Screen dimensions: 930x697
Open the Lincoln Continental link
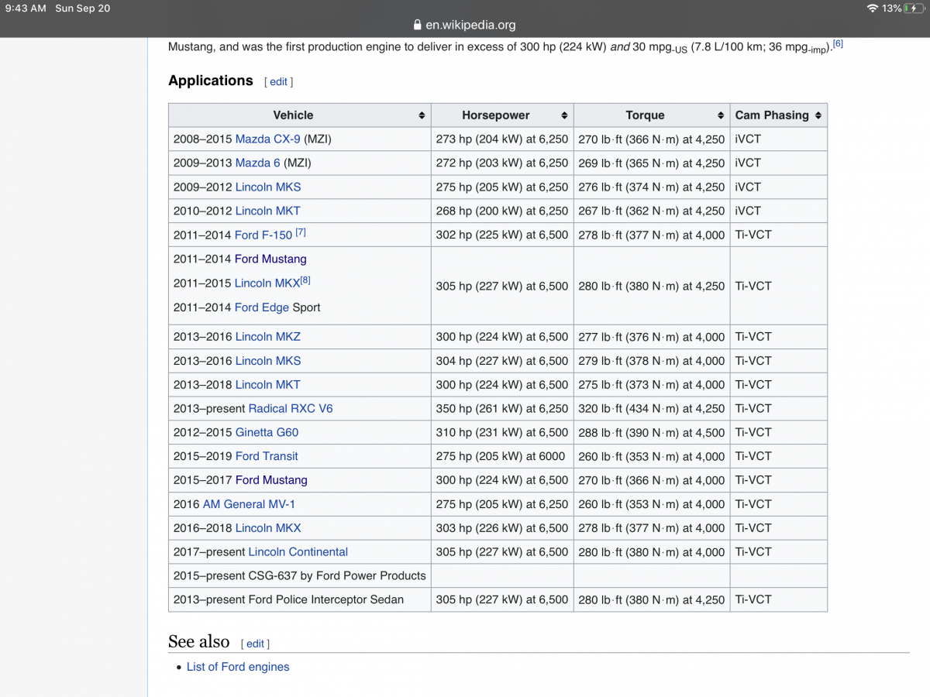(298, 552)
